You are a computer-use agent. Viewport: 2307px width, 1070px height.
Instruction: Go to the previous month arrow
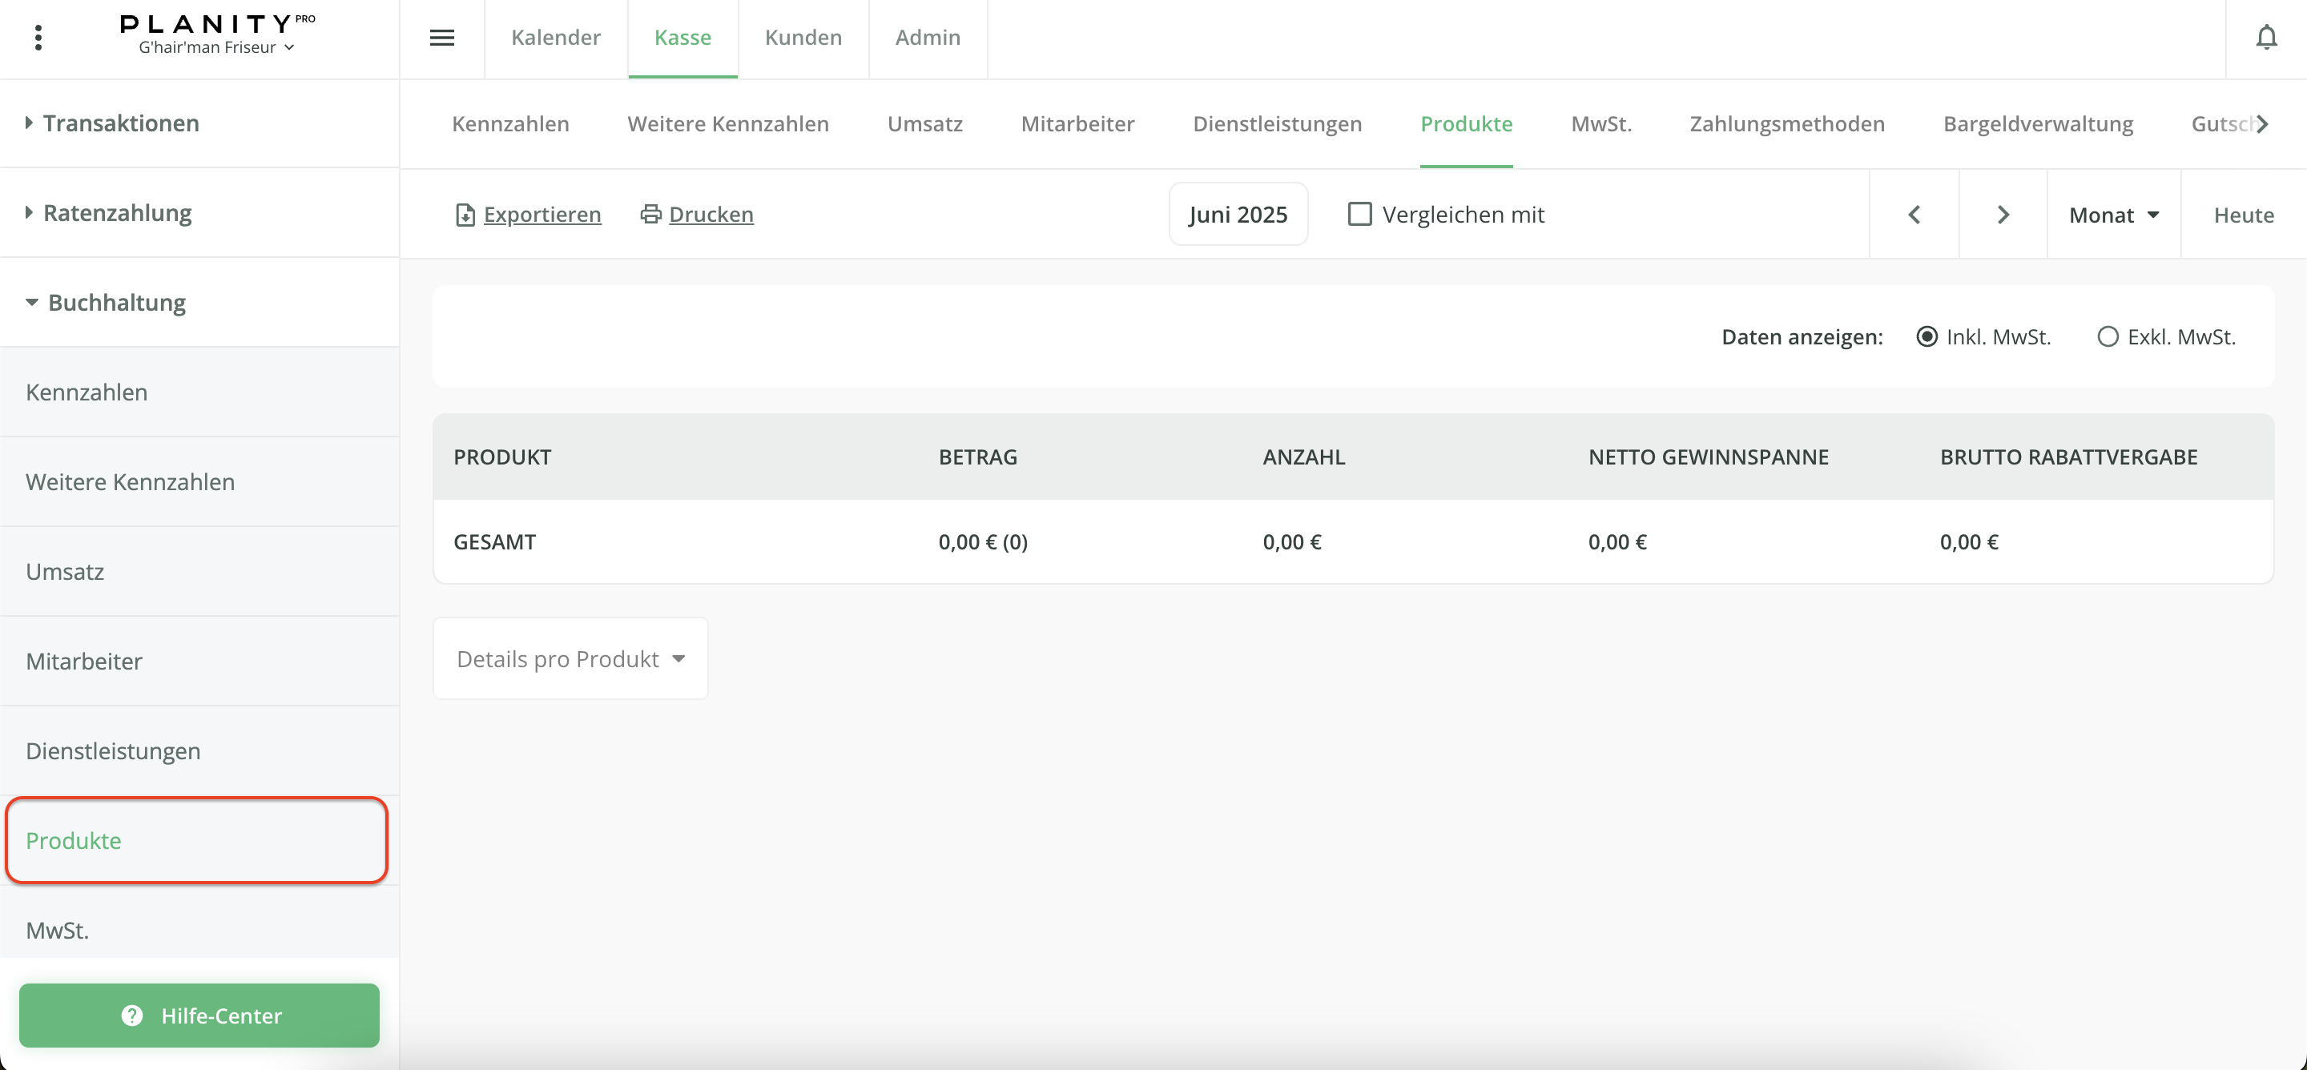pyautogui.click(x=1914, y=215)
